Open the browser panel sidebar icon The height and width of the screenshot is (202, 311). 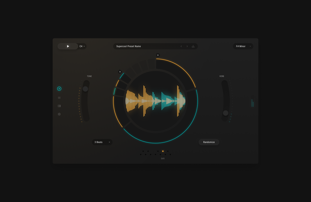click(59, 106)
